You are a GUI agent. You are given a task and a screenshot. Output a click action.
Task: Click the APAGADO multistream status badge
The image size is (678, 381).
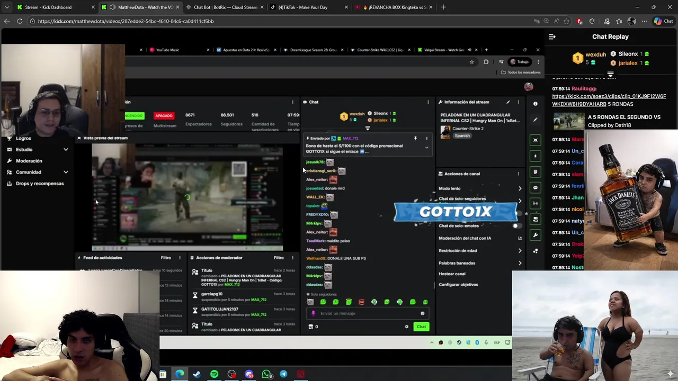click(x=164, y=115)
